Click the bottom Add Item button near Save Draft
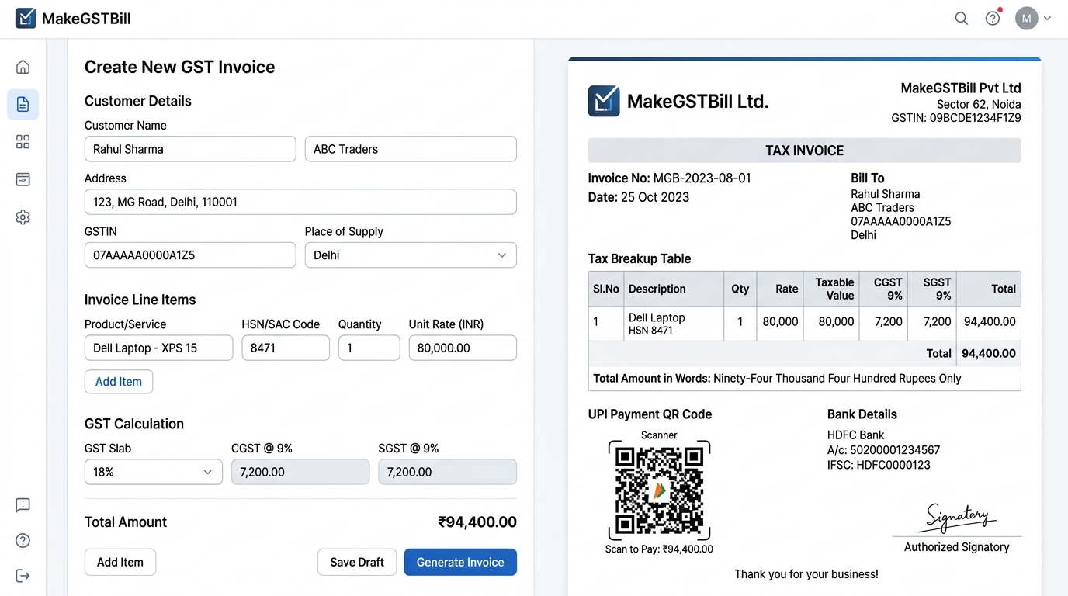The image size is (1068, 596). click(120, 562)
